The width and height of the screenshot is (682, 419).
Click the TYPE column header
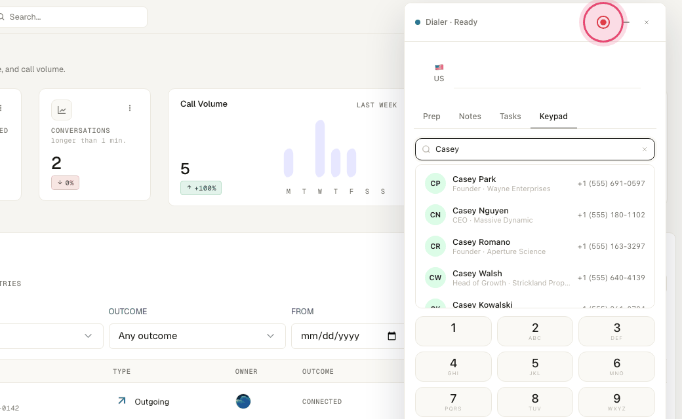point(122,372)
